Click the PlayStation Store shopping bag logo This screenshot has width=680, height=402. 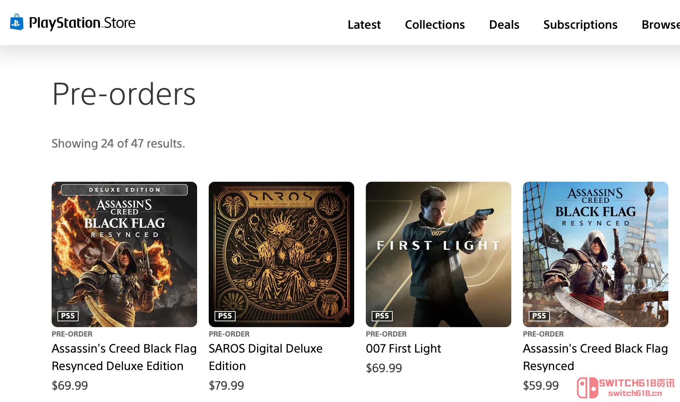pyautogui.click(x=16, y=23)
